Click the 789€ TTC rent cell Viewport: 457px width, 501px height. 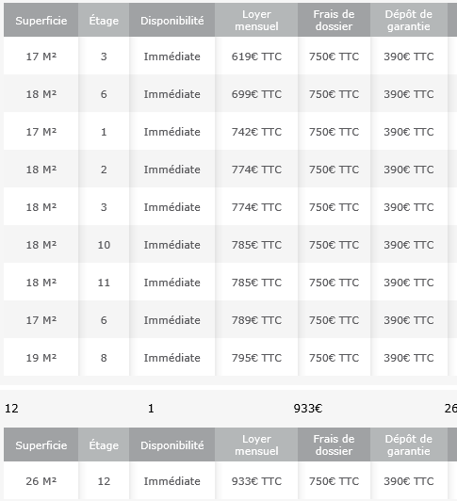coord(256,319)
